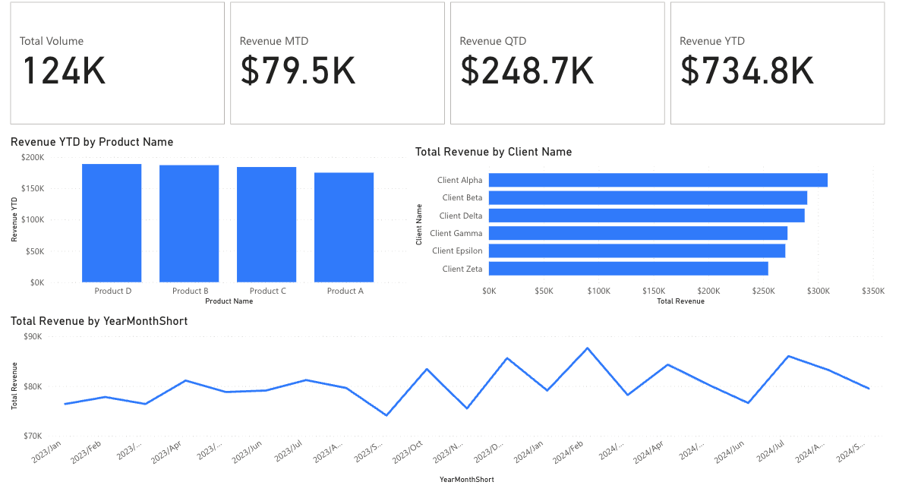
Task: Select the Client Epsilon bar
Action: [x=637, y=250]
